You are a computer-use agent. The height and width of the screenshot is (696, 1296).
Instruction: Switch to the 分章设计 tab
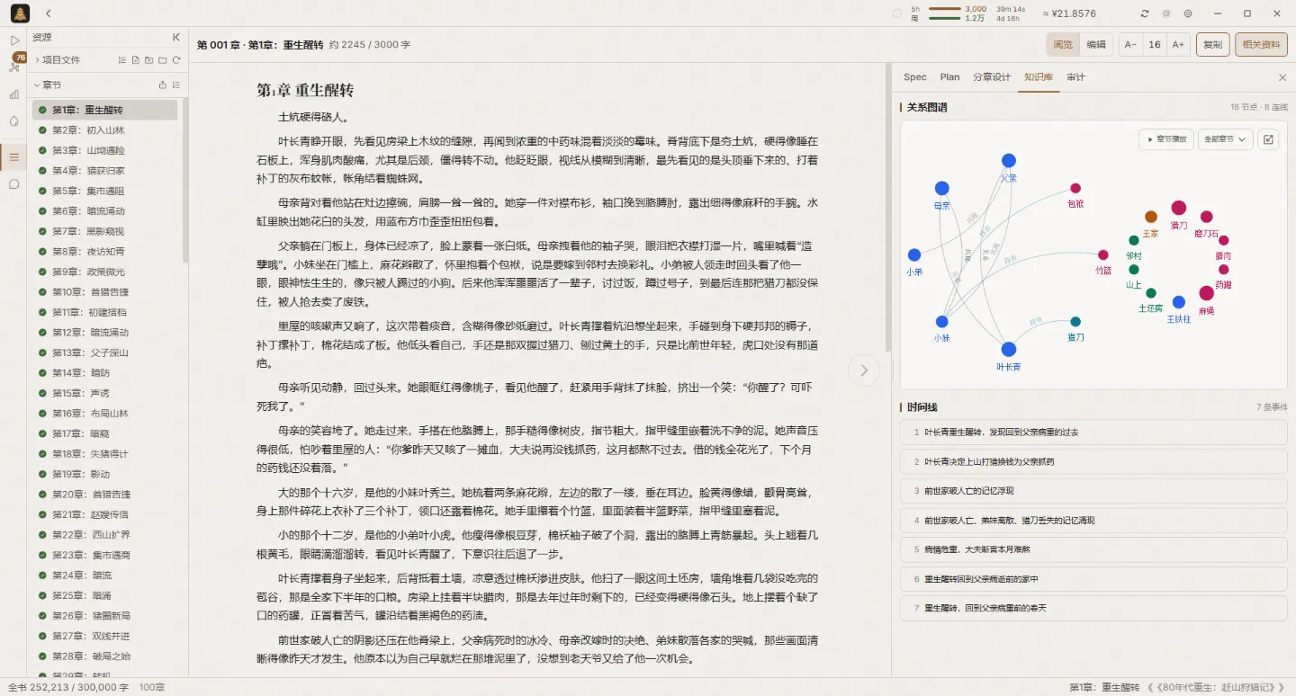(x=992, y=77)
